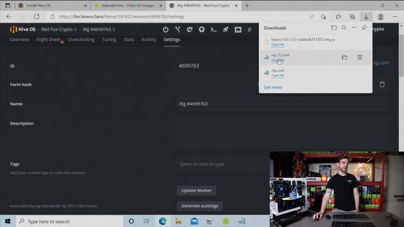Screen dimensions: 404x227
Task: Delete the rig (1).conf download
Action: pos(360,57)
